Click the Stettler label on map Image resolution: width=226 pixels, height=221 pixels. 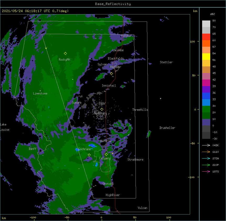pyautogui.click(x=166, y=62)
